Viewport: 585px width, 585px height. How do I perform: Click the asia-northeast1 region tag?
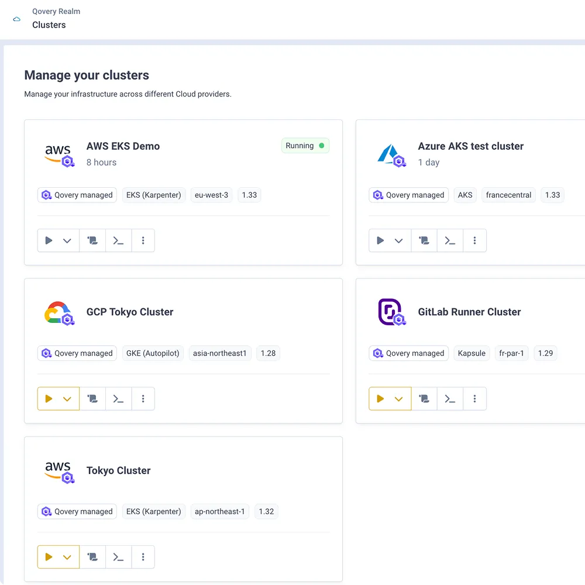220,353
